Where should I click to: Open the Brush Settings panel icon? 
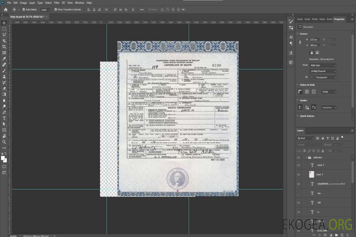click(291, 21)
